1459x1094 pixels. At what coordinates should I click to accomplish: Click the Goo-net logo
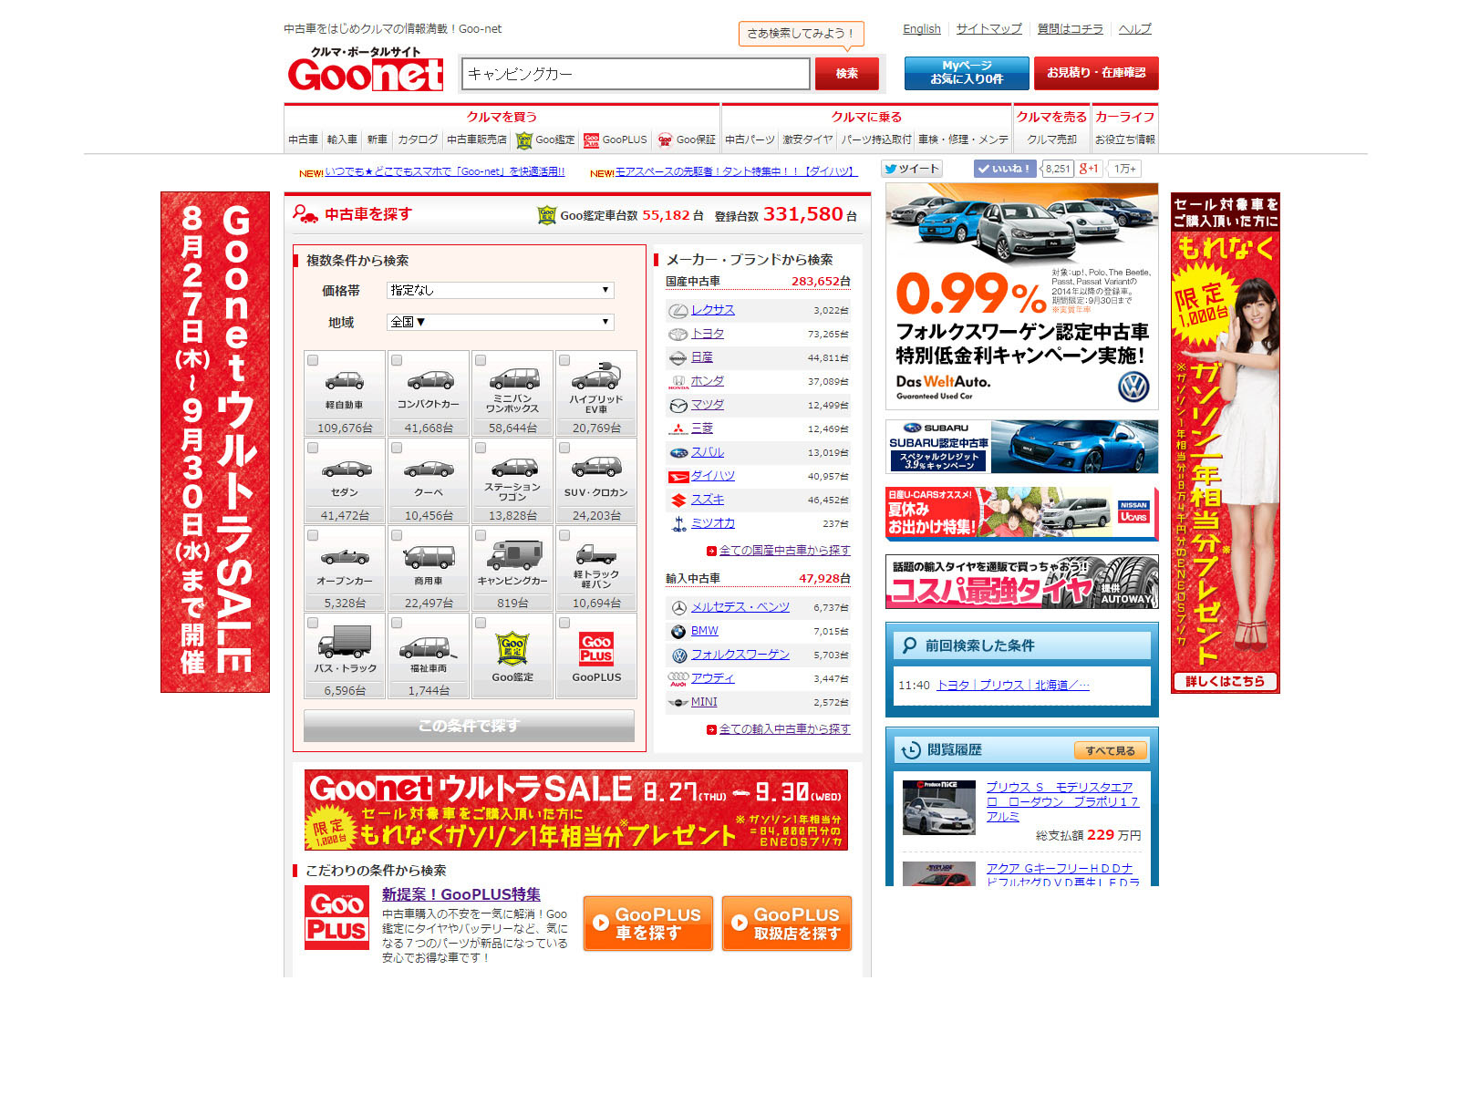pyautogui.click(x=366, y=68)
